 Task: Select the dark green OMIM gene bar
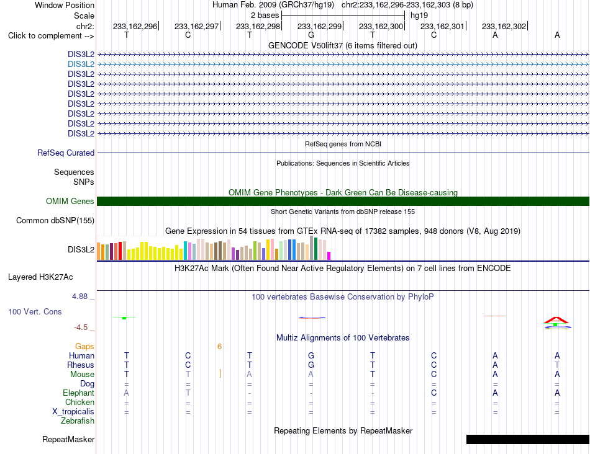(343, 201)
